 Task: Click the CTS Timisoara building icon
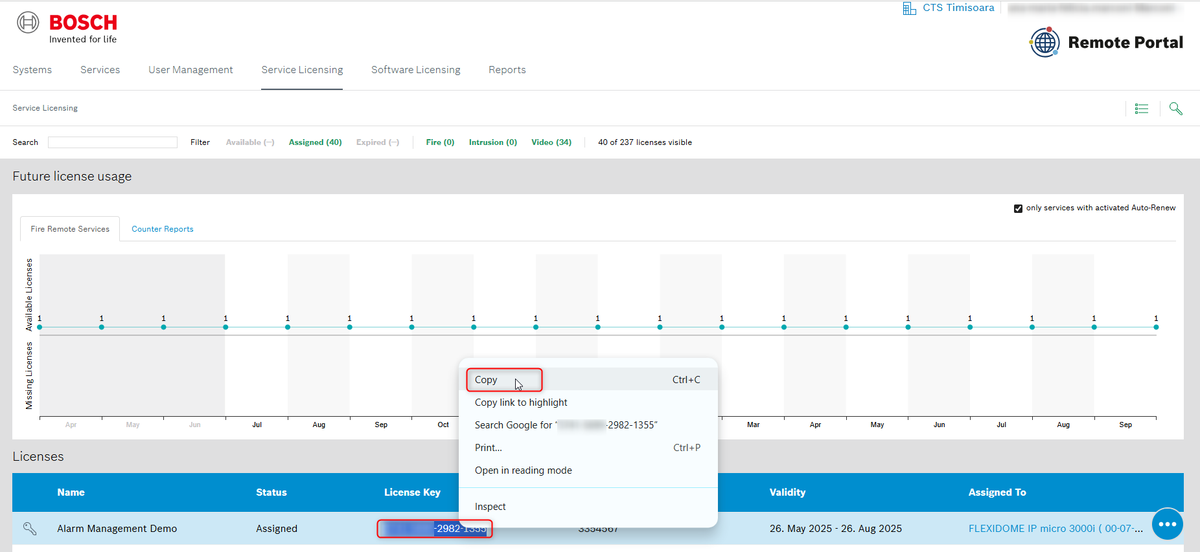pos(909,8)
